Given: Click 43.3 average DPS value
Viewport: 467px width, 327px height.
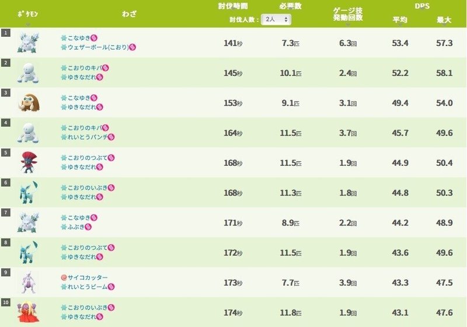Looking at the screenshot, I should click(x=400, y=283).
